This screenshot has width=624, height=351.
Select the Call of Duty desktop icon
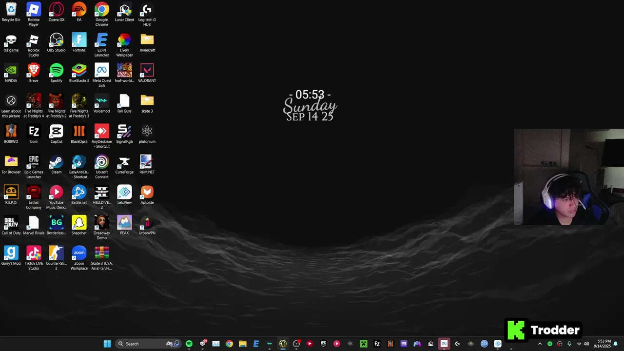click(11, 226)
